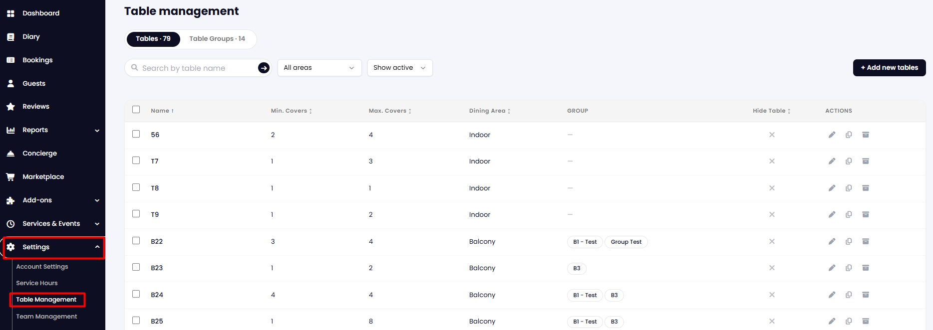The image size is (933, 330).
Task: Click B1 - Test tag on B24
Action: [585, 295]
